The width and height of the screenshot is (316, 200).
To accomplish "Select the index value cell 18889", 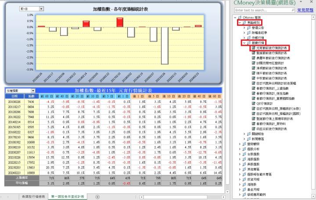I will (x=32, y=173).
